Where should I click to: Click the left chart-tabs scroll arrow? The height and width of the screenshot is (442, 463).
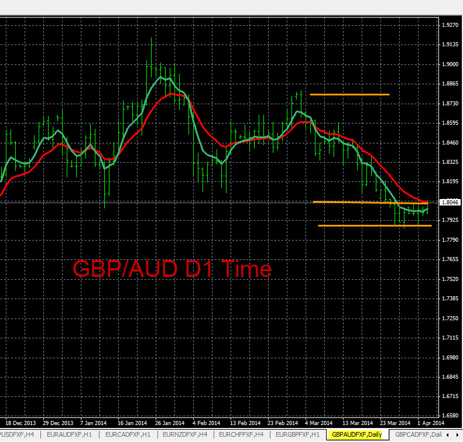click(448, 435)
